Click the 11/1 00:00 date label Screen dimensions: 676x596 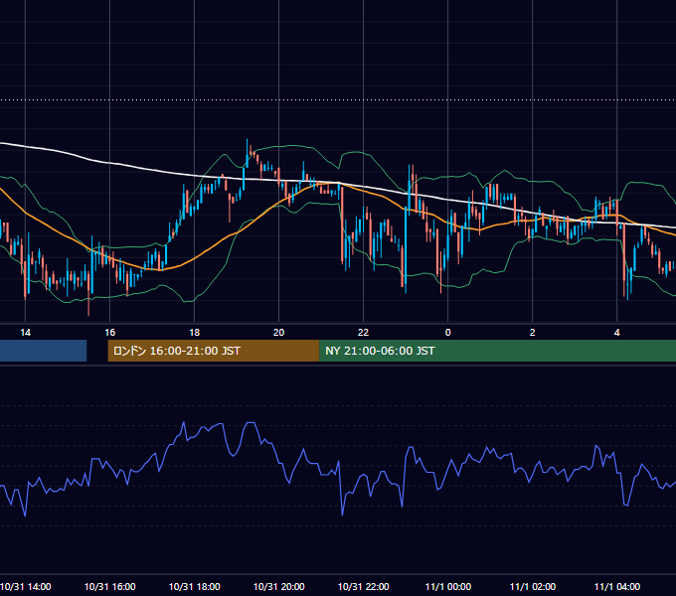click(448, 586)
